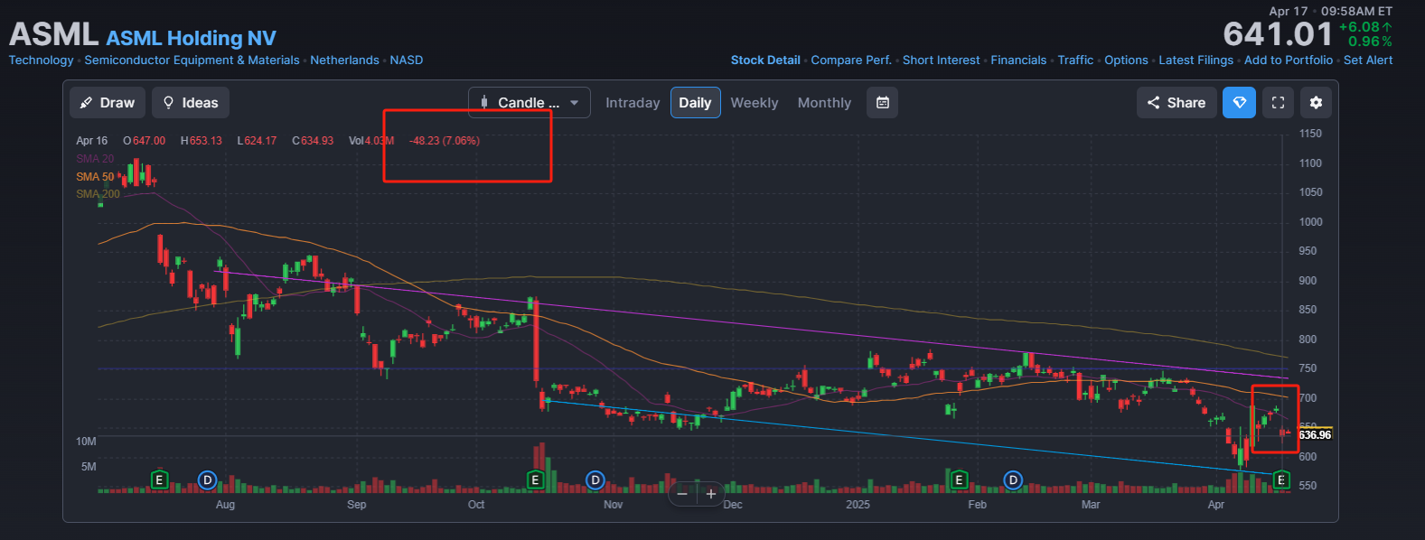Click the blue diamond premium icon
Viewport: 1425px width, 540px height.
pyautogui.click(x=1240, y=103)
